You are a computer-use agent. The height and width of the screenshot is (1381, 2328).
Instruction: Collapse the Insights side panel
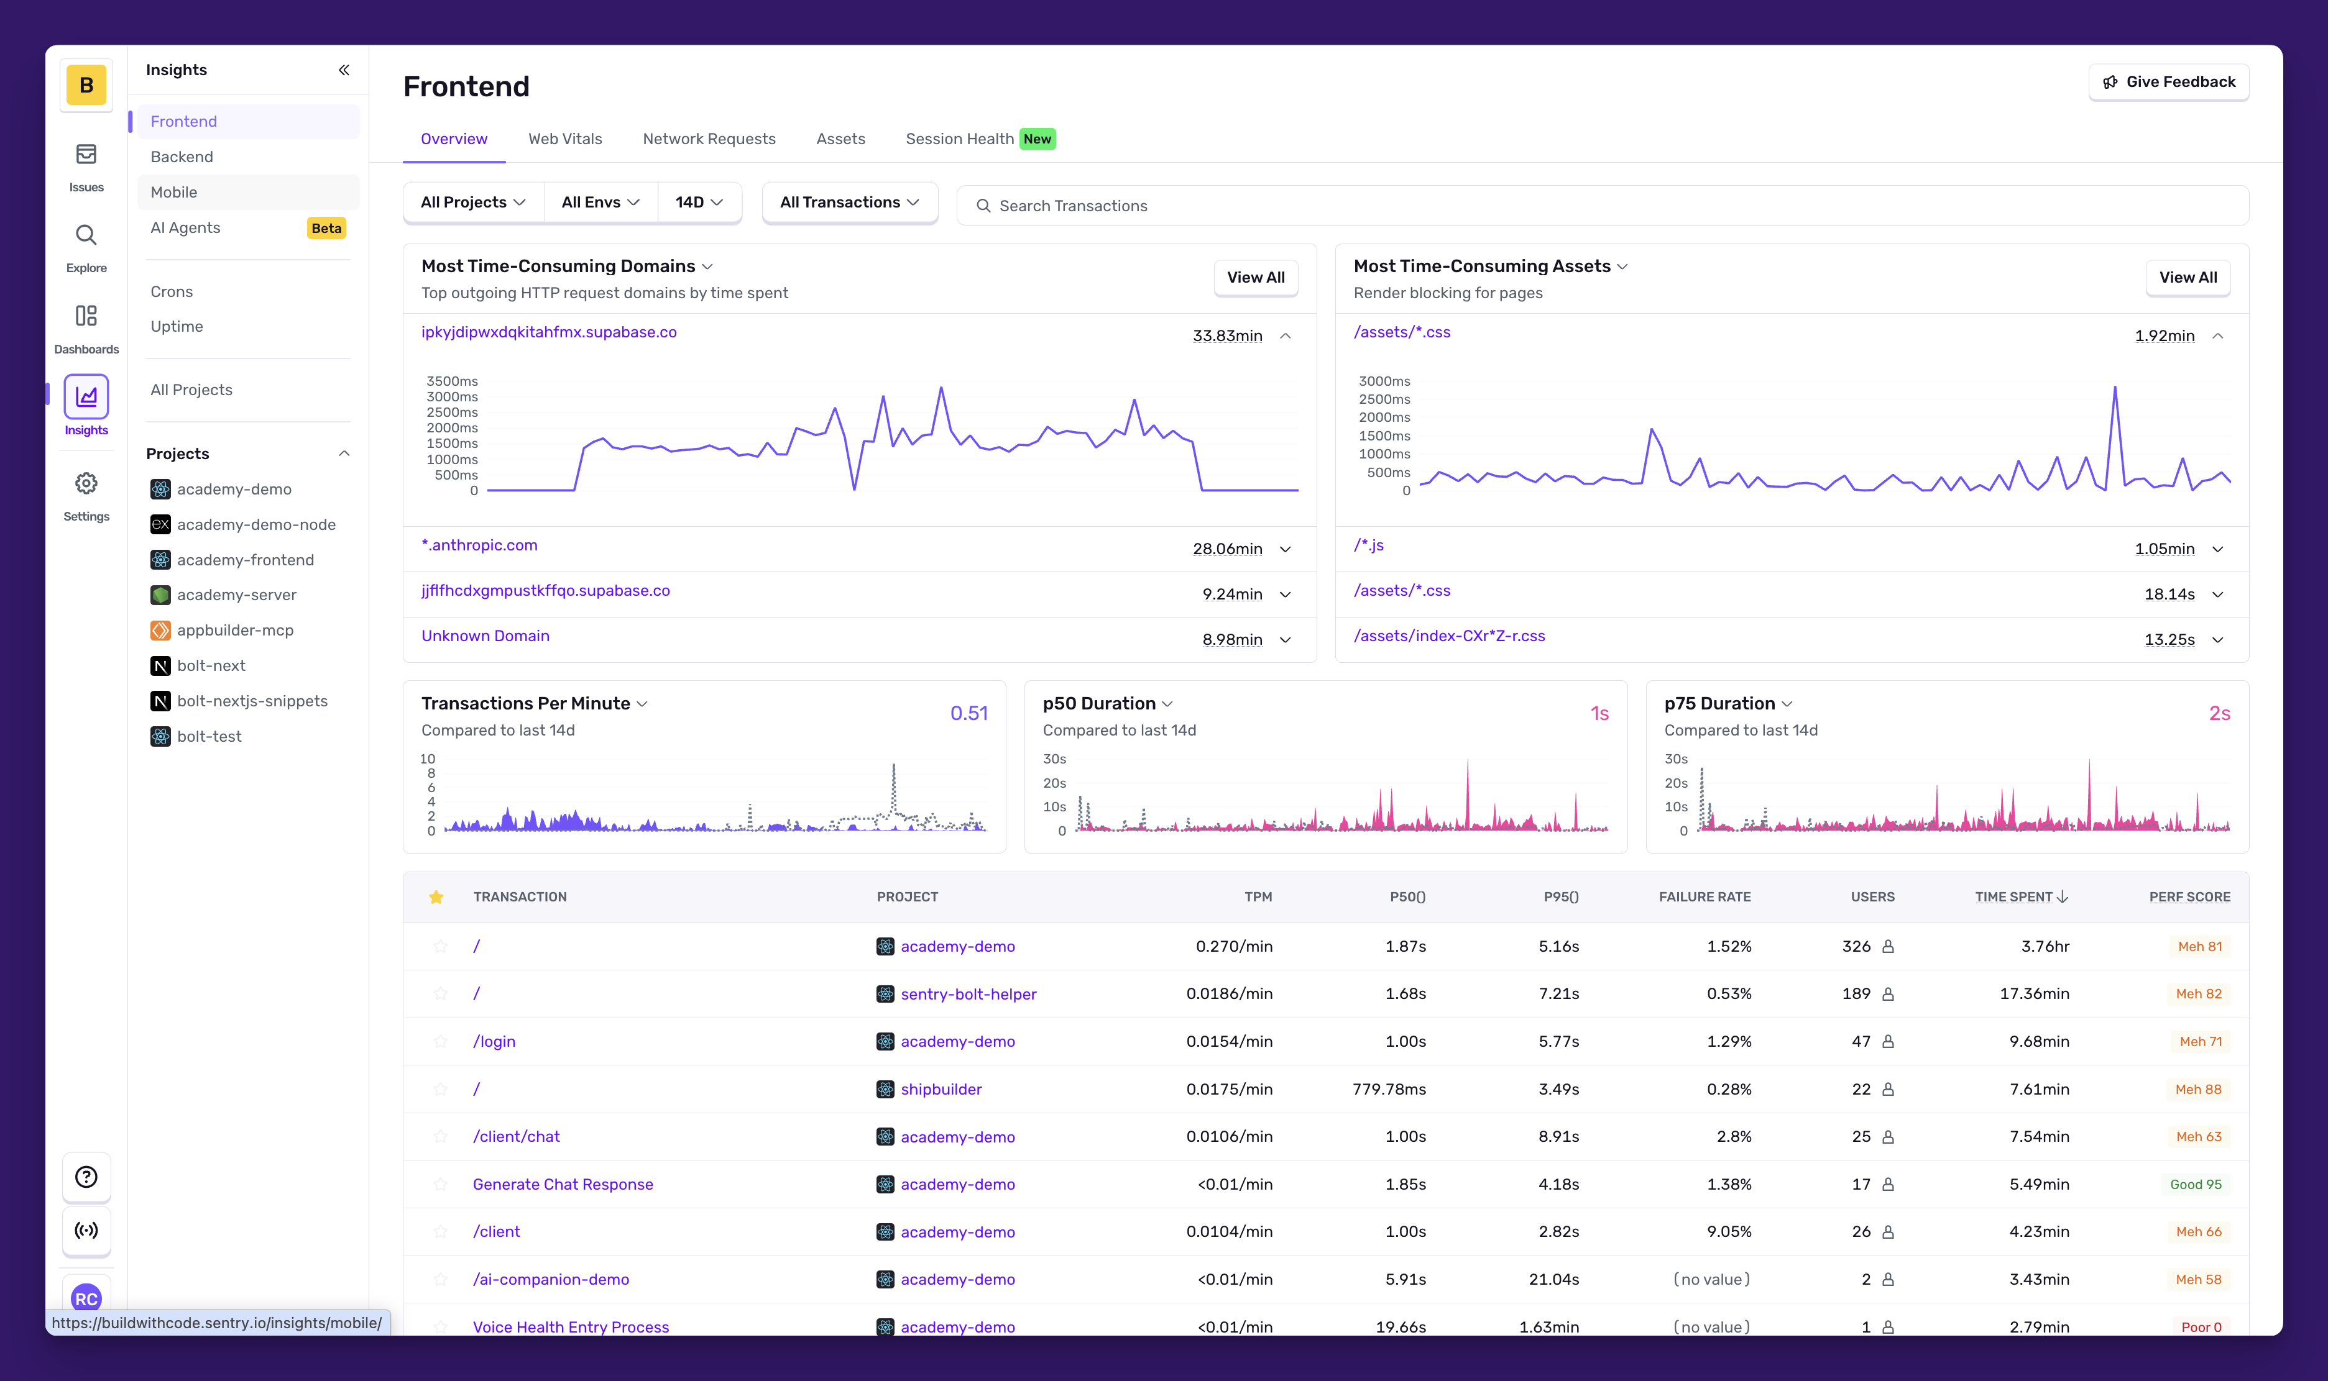tap(344, 70)
